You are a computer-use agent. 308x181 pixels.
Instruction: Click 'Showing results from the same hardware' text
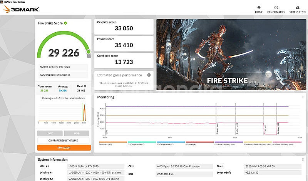[x=63, y=98]
